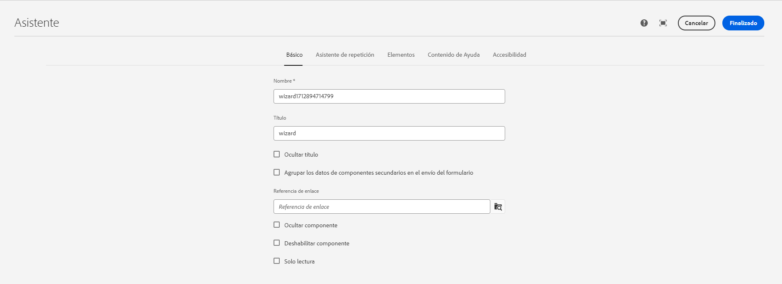Click into the Nombre input field
Screen dimensions: 782x284
tap(389, 97)
